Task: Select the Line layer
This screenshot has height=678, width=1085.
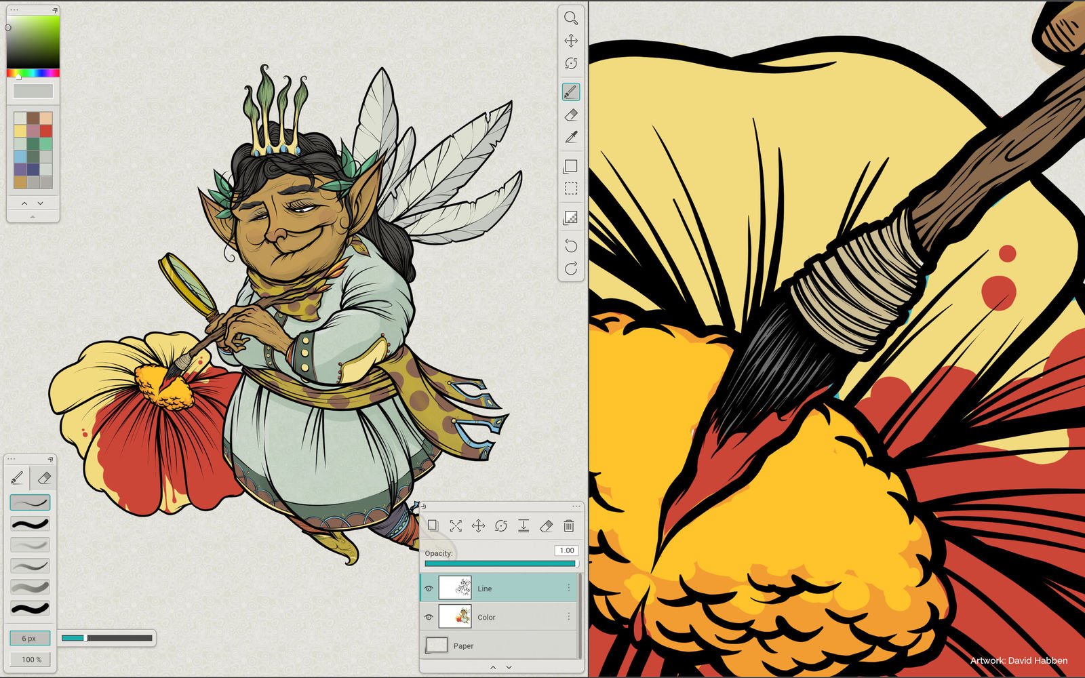Action: (499, 588)
